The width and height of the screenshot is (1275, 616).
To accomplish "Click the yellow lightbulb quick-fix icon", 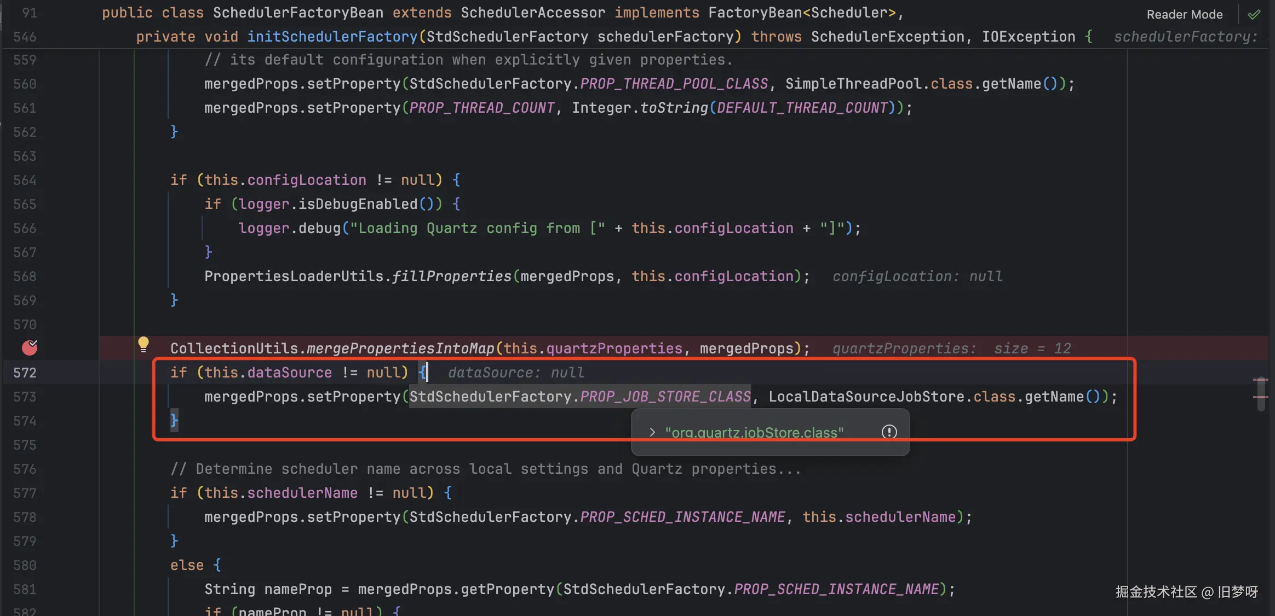I will tap(143, 344).
